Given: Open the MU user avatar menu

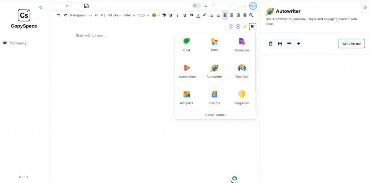Looking at the screenshot, I should [253, 6].
